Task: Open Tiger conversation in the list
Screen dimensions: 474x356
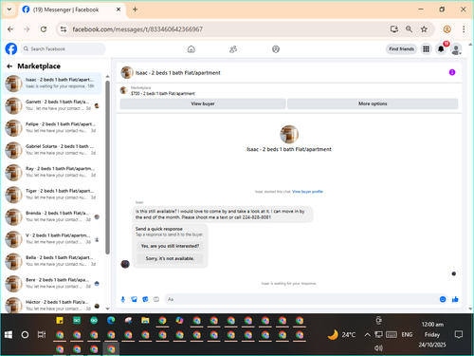Action: tap(52, 195)
